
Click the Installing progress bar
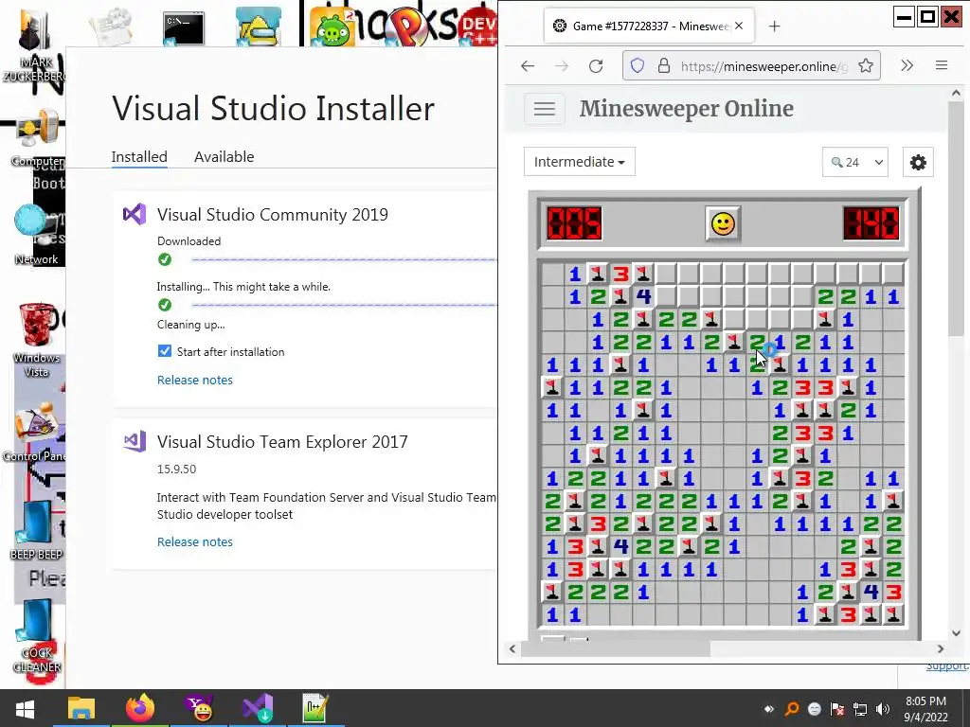(344, 305)
